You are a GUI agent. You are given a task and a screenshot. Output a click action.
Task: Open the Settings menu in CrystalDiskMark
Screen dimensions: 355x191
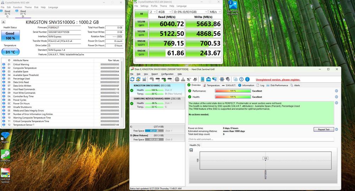[144, 6]
